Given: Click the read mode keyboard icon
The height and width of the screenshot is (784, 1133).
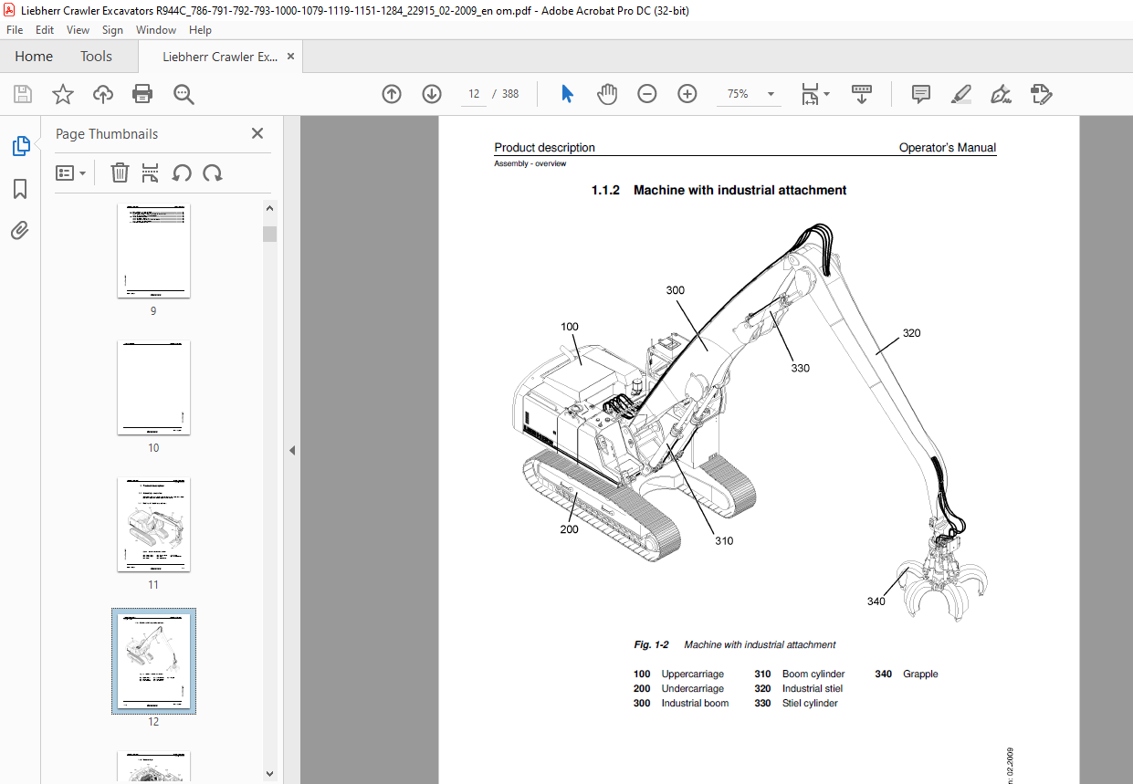Looking at the screenshot, I should tap(862, 94).
